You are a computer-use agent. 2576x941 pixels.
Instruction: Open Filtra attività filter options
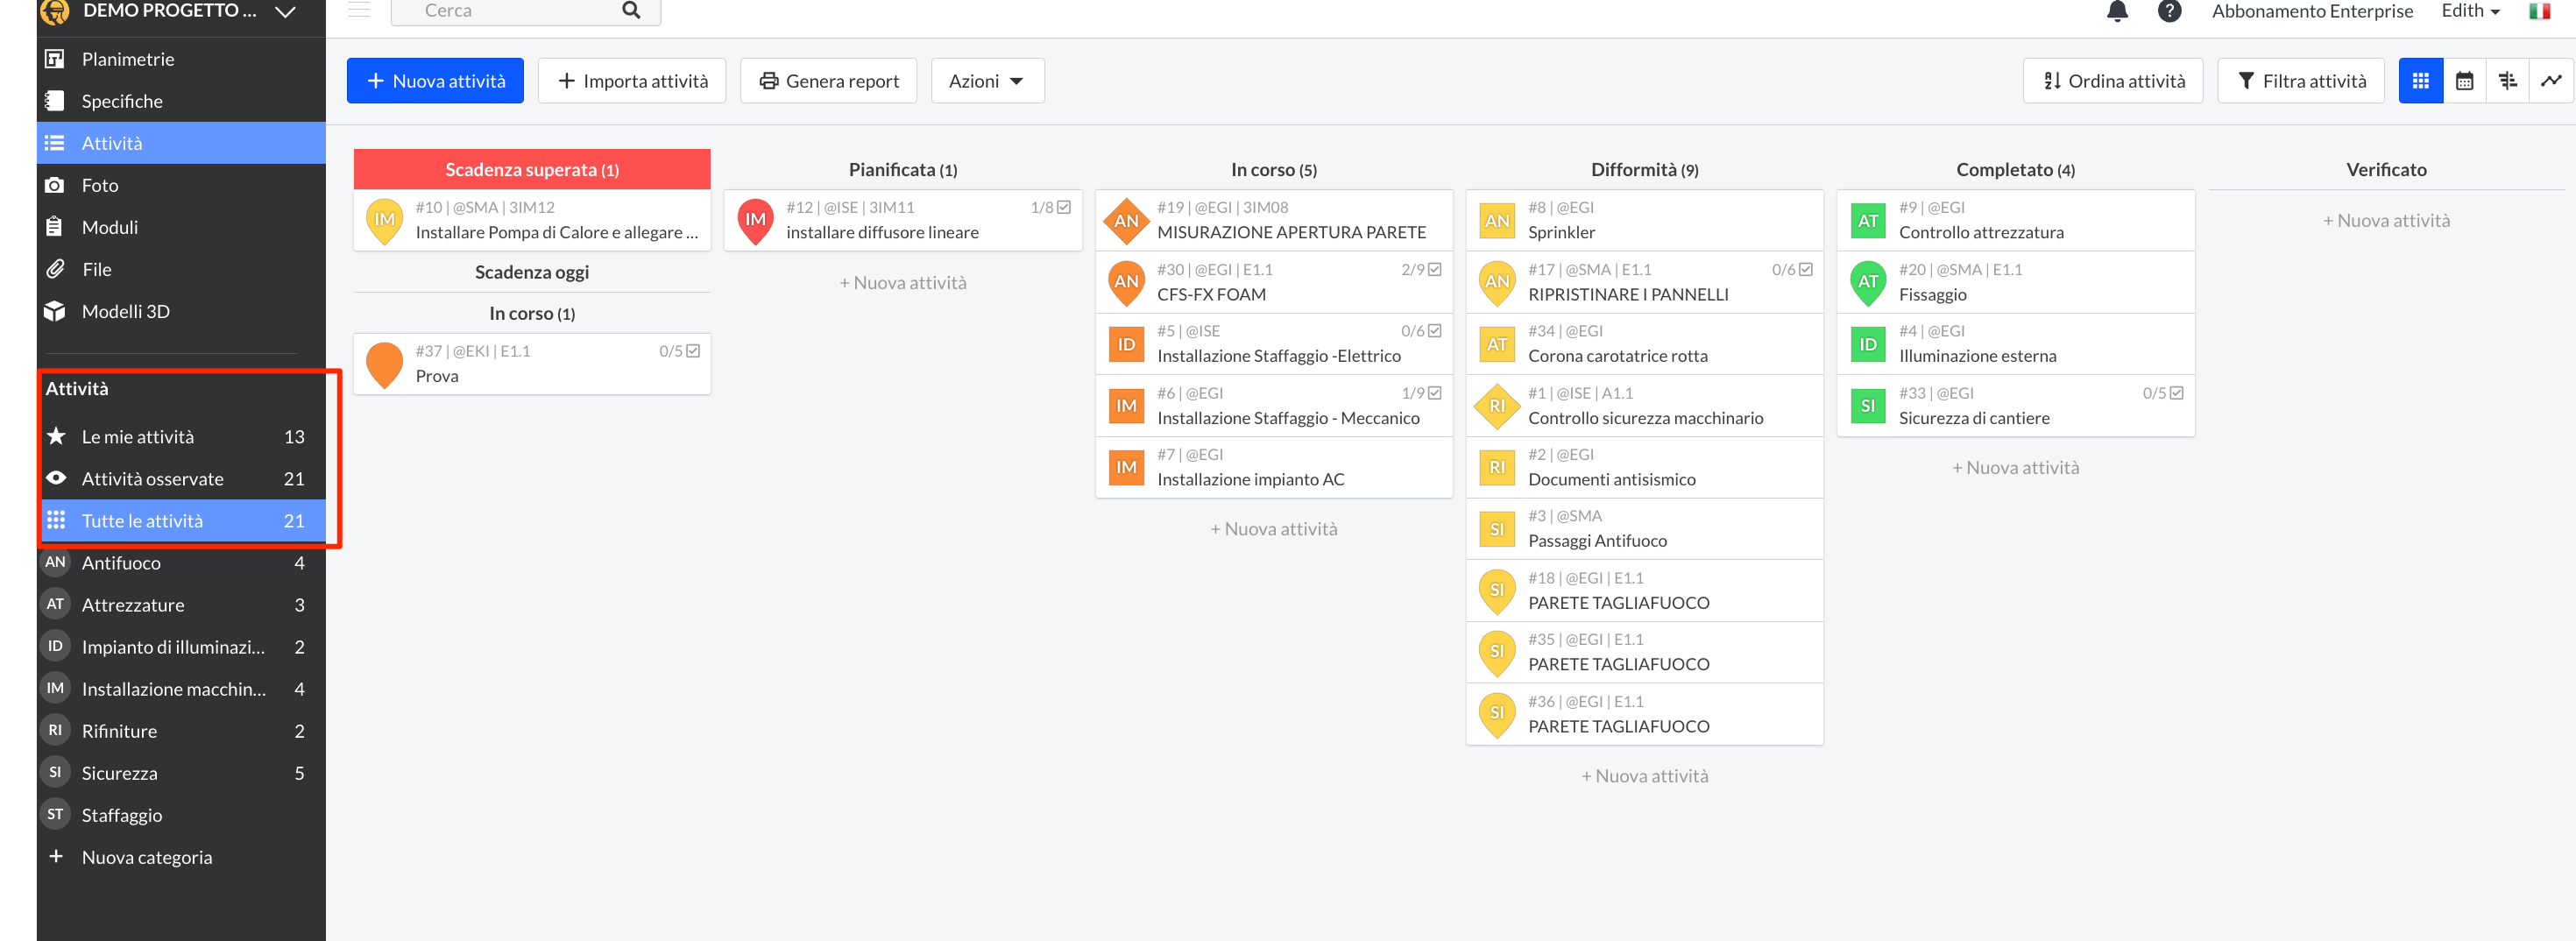(x=2300, y=81)
